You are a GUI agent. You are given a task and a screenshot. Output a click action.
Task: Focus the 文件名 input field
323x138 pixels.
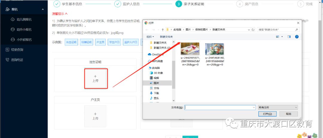(218, 107)
